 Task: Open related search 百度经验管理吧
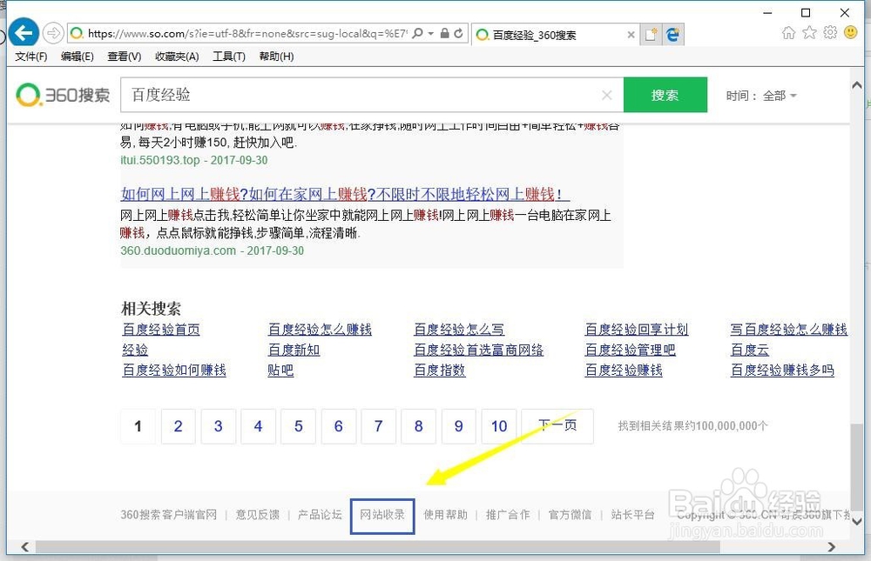(x=630, y=351)
